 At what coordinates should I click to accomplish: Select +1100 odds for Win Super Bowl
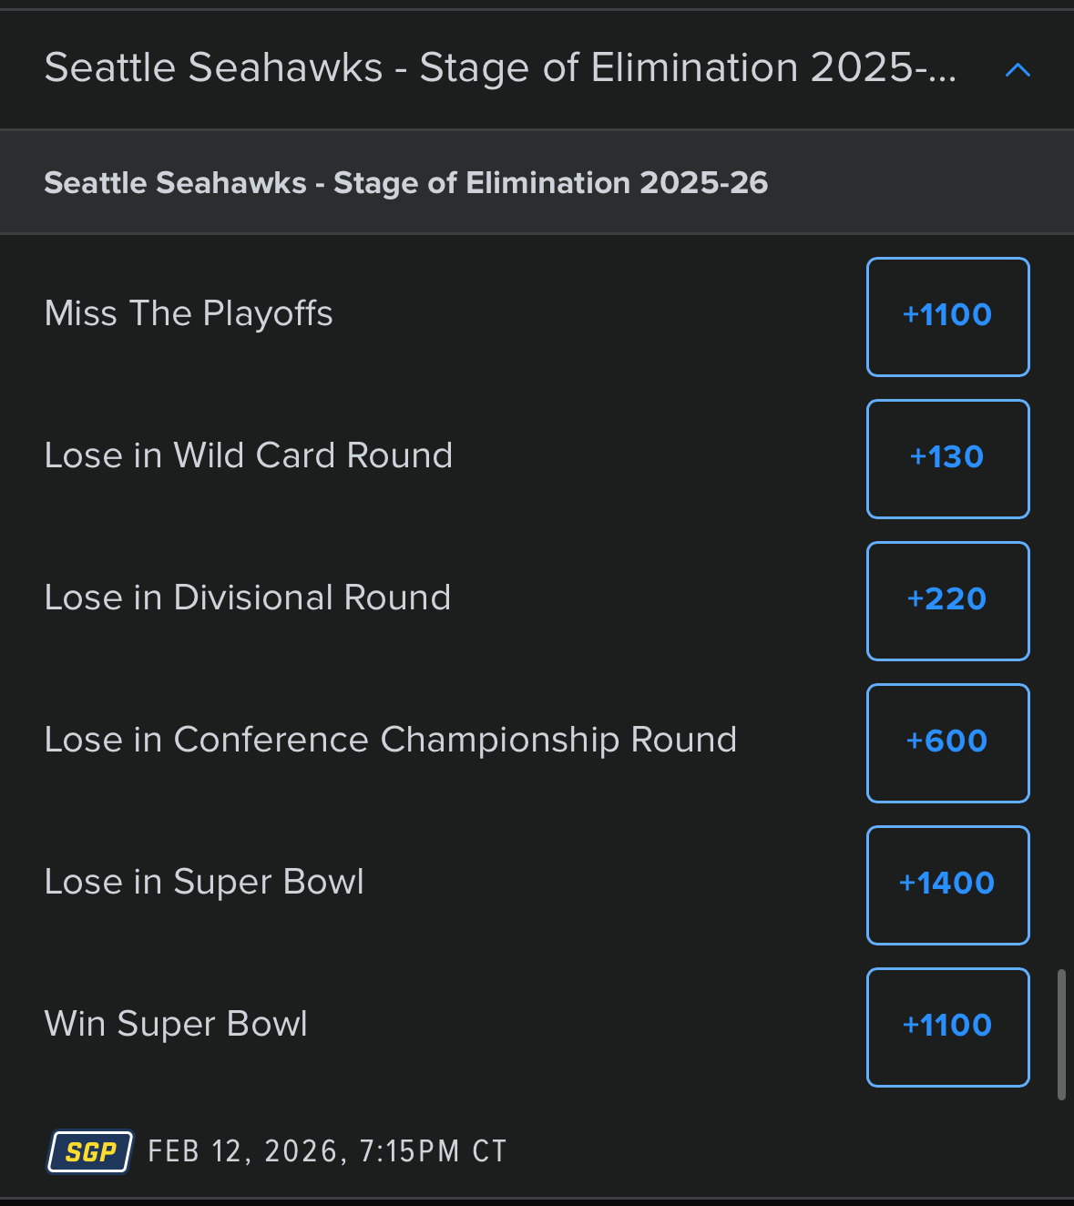(947, 1027)
